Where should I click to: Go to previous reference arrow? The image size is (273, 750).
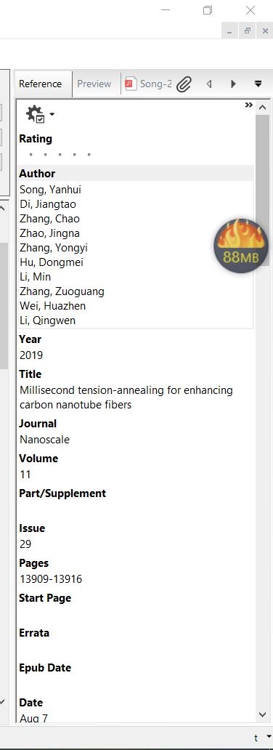click(209, 84)
